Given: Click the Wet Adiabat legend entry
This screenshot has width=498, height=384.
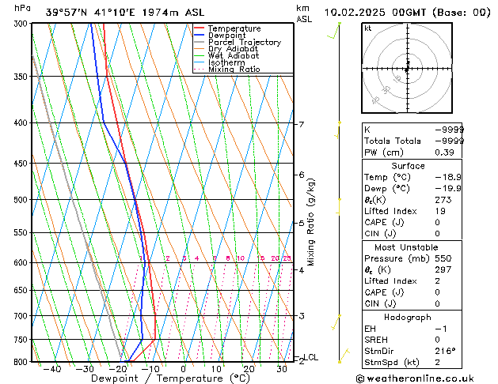Looking at the screenshot, I should point(226,55).
